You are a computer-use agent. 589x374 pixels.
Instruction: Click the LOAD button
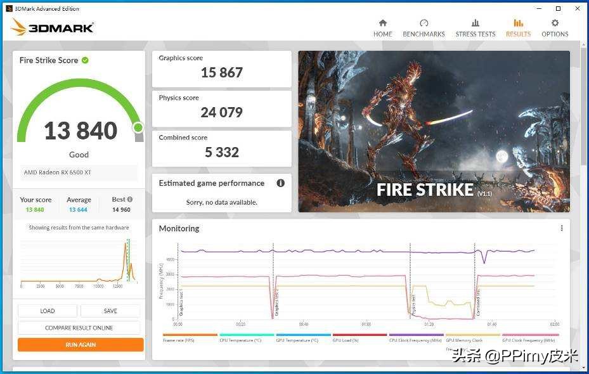pos(48,311)
